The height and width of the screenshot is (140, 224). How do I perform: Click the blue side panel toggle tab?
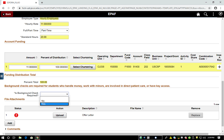click(x=1, y=76)
